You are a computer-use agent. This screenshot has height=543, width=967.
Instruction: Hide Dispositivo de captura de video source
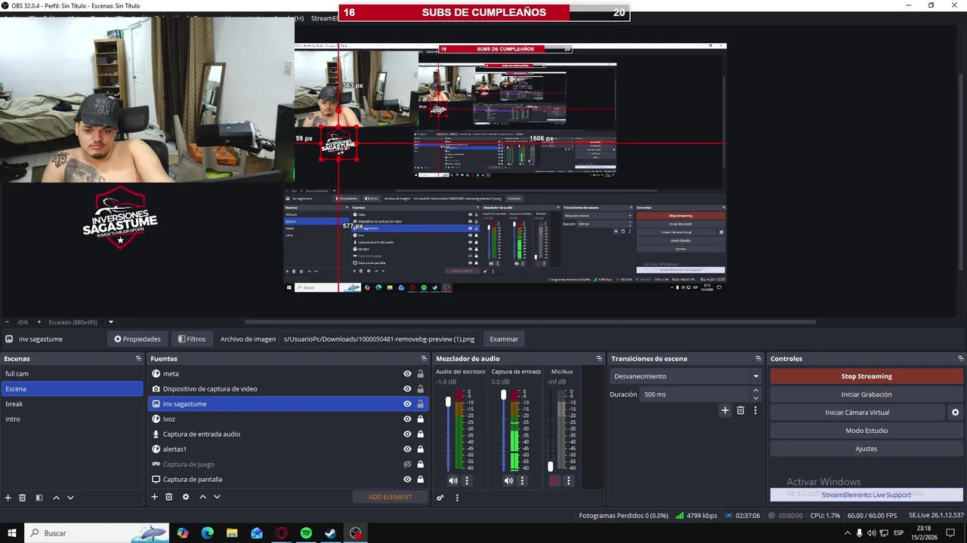point(407,389)
